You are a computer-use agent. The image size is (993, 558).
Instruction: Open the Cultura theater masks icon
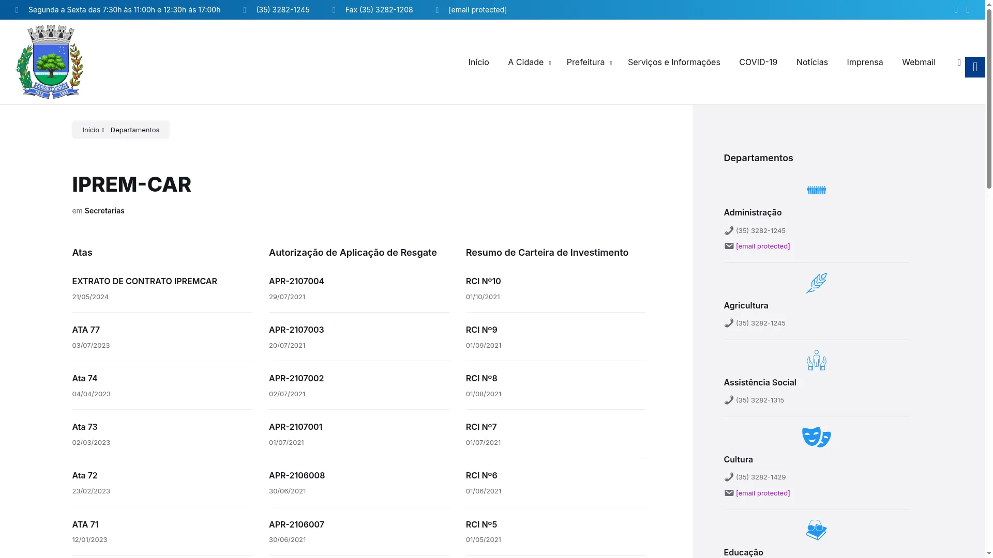(816, 437)
